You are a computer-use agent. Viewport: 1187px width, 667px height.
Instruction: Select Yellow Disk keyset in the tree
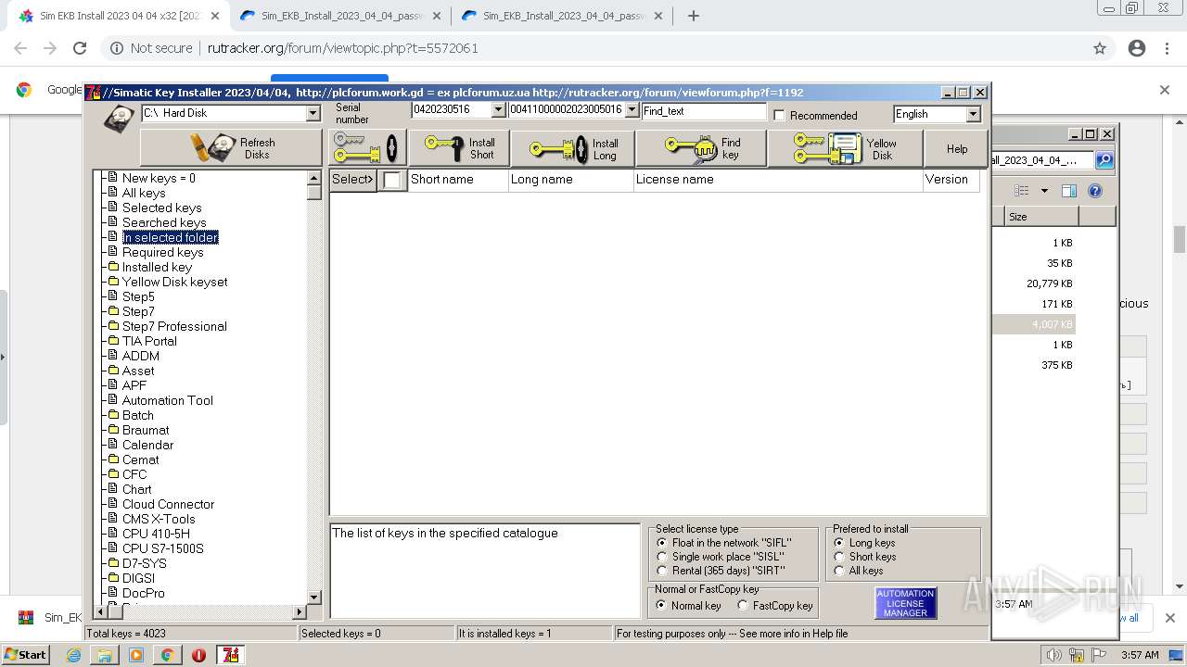175,282
